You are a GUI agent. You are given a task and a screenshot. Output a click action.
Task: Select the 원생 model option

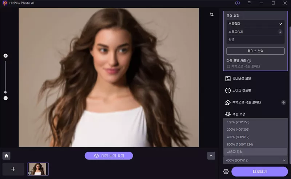(255, 39)
